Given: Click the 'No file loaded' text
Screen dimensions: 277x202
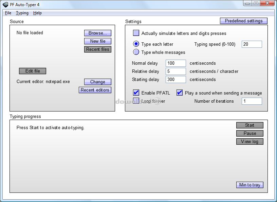Looking at the screenshot, I should click(30, 33).
